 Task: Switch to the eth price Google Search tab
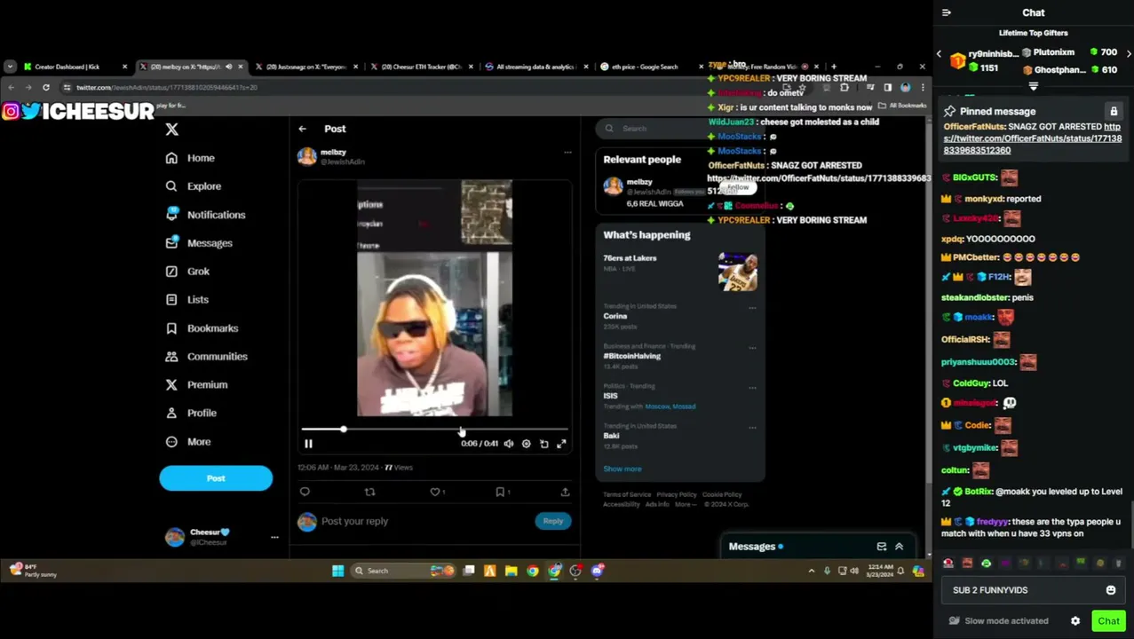tap(653, 67)
